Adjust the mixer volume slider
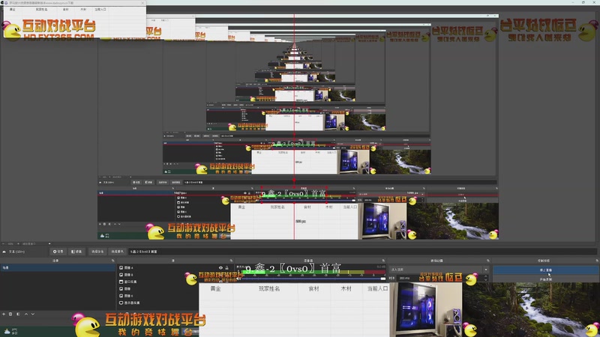 click(x=312, y=279)
